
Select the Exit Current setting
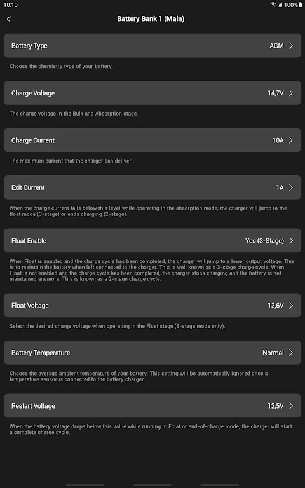152,187
